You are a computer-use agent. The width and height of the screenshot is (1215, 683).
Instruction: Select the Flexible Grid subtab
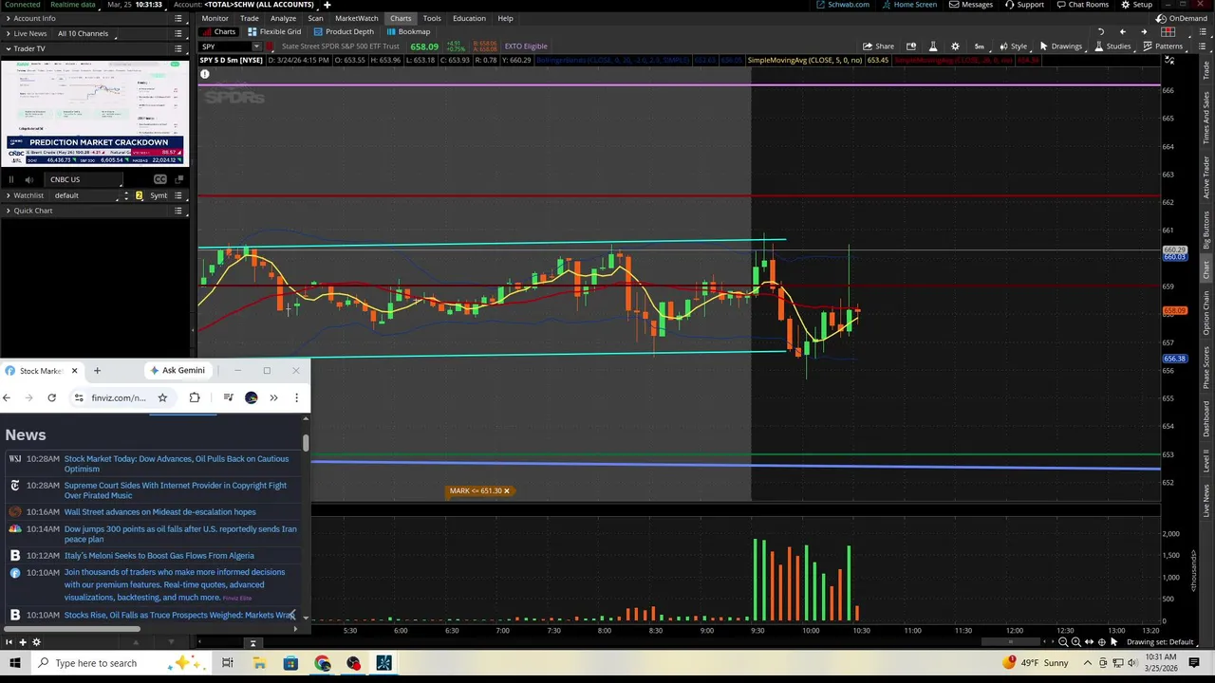coord(274,31)
